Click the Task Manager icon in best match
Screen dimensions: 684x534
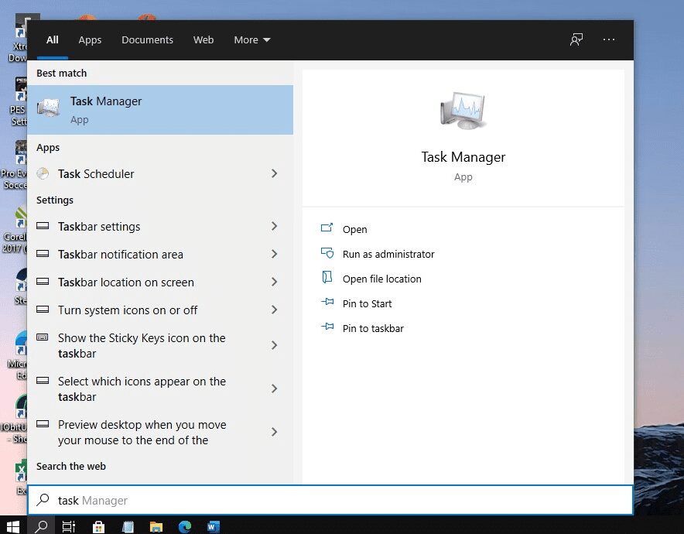(49, 108)
